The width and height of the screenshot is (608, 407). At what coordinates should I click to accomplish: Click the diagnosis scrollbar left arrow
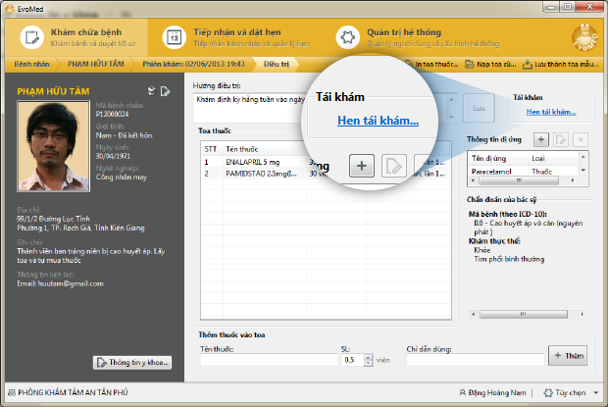[x=474, y=314]
